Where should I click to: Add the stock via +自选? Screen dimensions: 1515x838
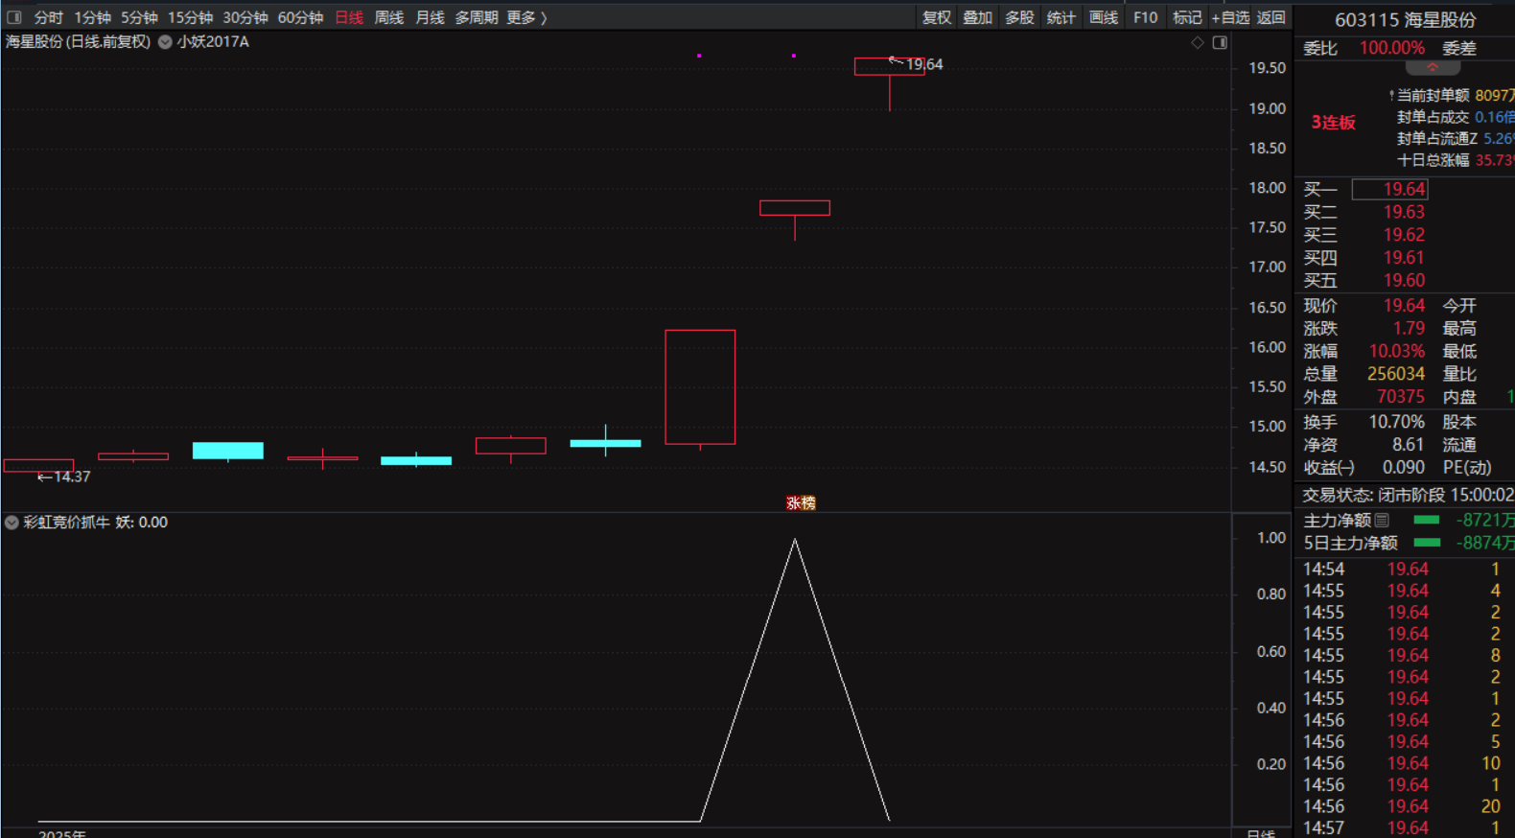(x=1230, y=17)
